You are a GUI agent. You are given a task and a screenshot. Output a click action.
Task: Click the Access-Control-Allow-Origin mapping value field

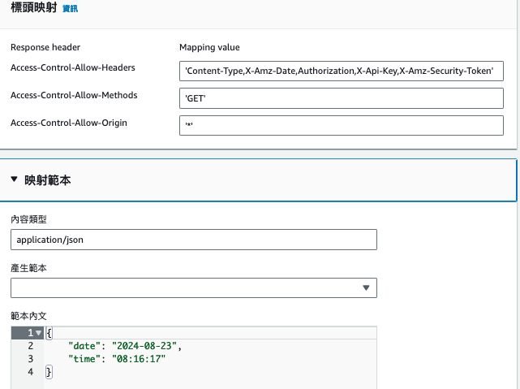[341, 125]
